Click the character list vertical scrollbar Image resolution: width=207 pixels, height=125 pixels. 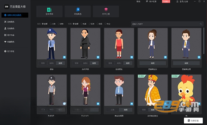[x=204, y=41]
